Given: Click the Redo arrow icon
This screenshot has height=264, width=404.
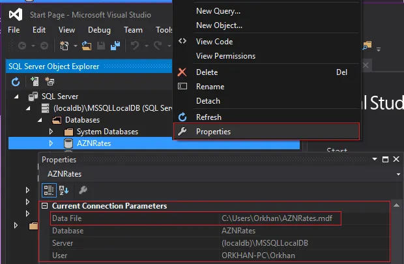Looking at the screenshot, I should pos(158,46).
